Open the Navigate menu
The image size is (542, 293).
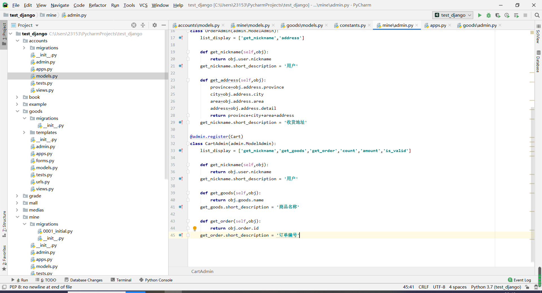click(x=60, y=5)
